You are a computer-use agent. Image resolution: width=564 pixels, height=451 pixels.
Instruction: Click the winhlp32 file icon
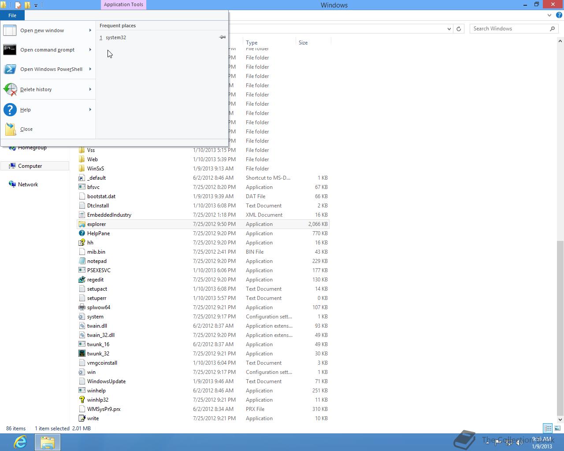pos(82,400)
